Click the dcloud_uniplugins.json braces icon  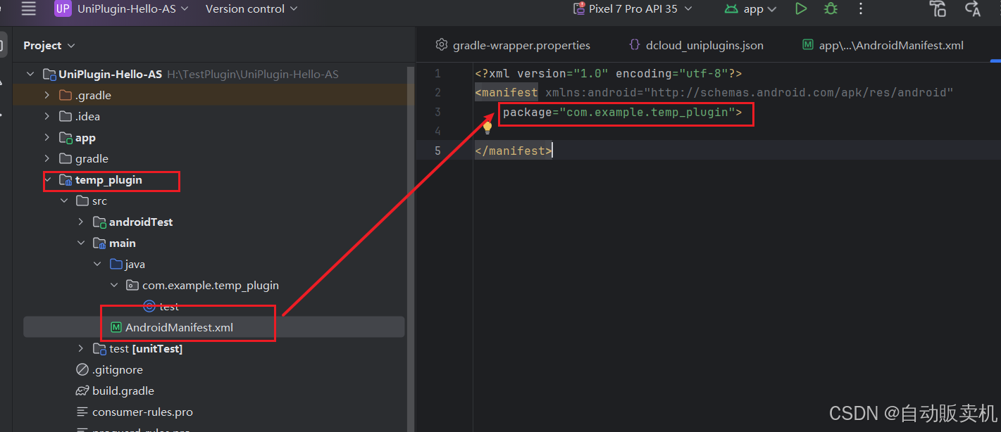click(634, 45)
